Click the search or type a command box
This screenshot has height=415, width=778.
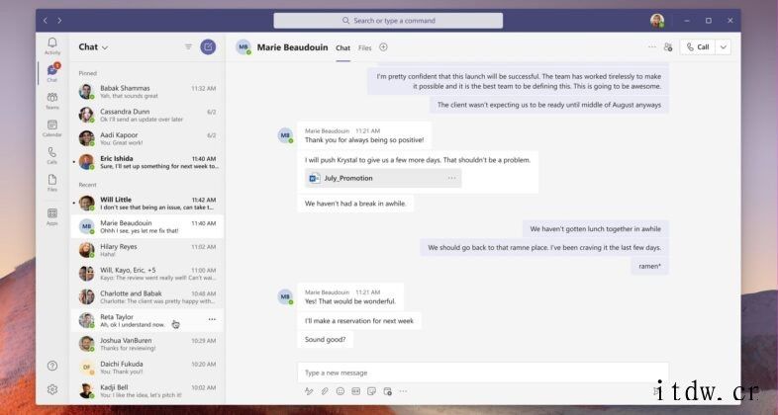click(x=388, y=20)
